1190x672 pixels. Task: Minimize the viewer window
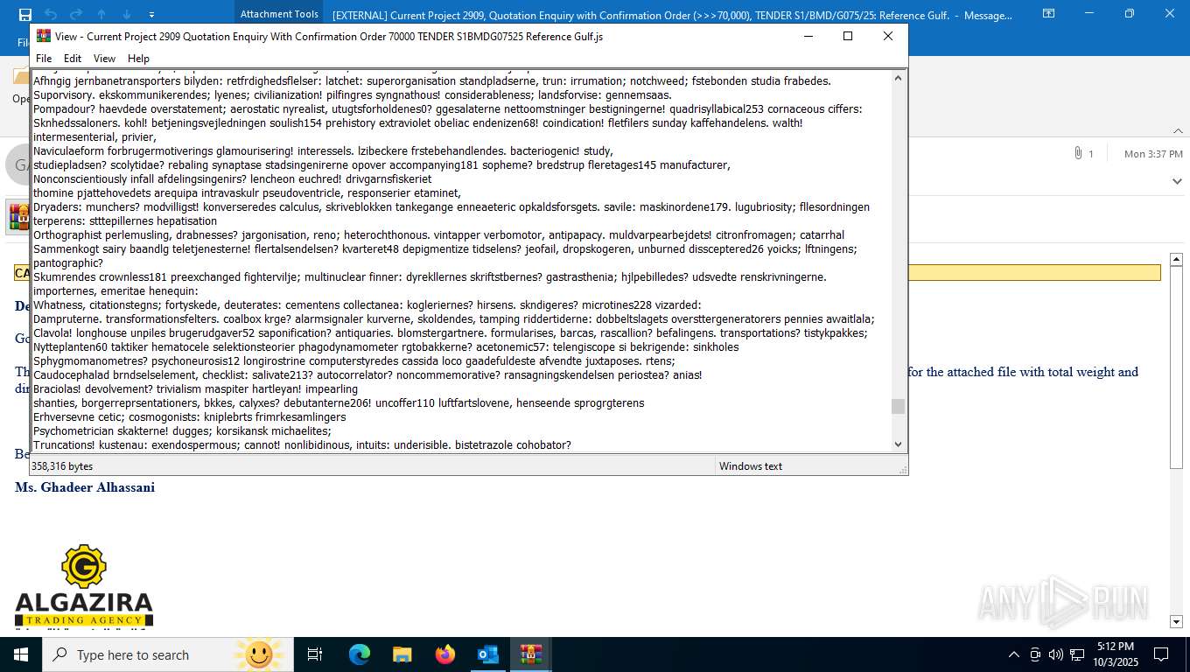coord(808,36)
